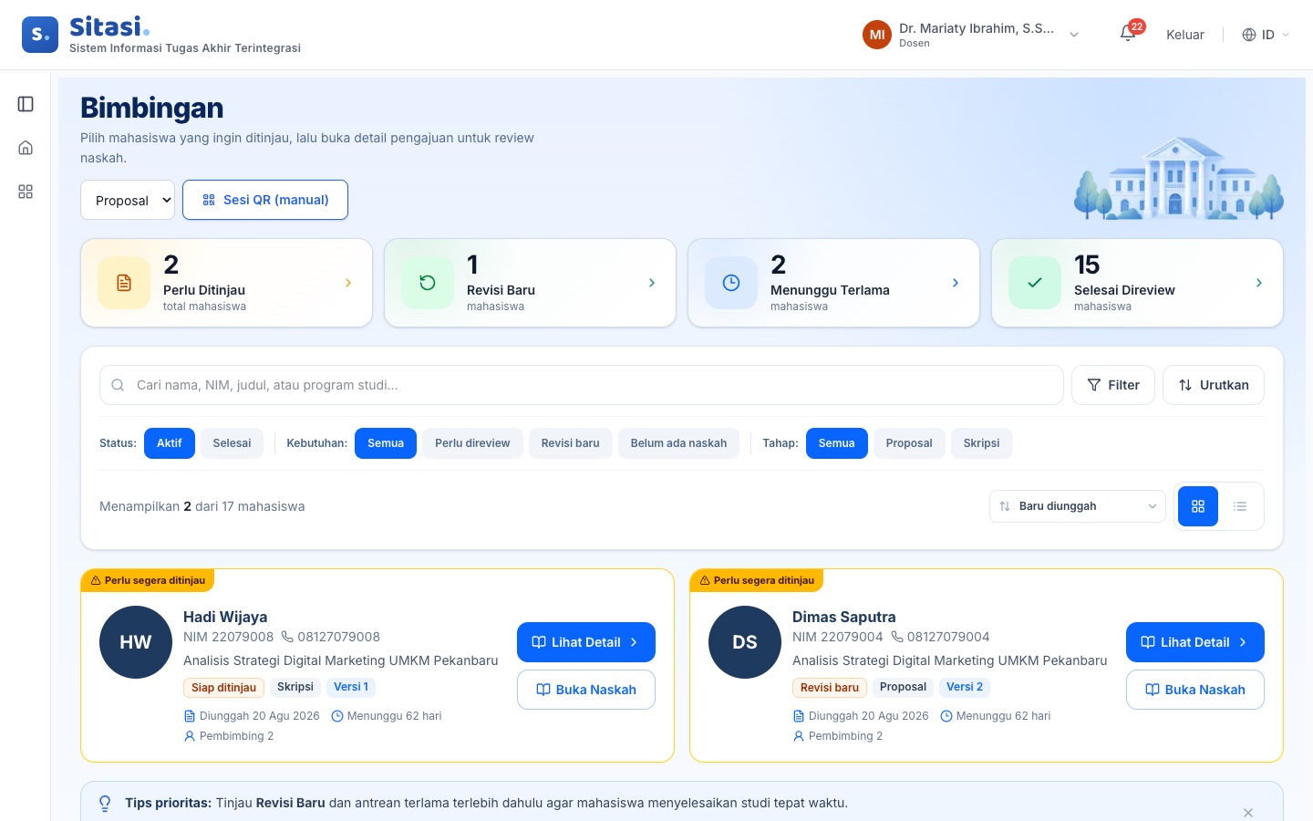Click the Versi 1 tag on Hadi's card
Image resolution: width=1313 pixels, height=821 pixels.
point(351,687)
